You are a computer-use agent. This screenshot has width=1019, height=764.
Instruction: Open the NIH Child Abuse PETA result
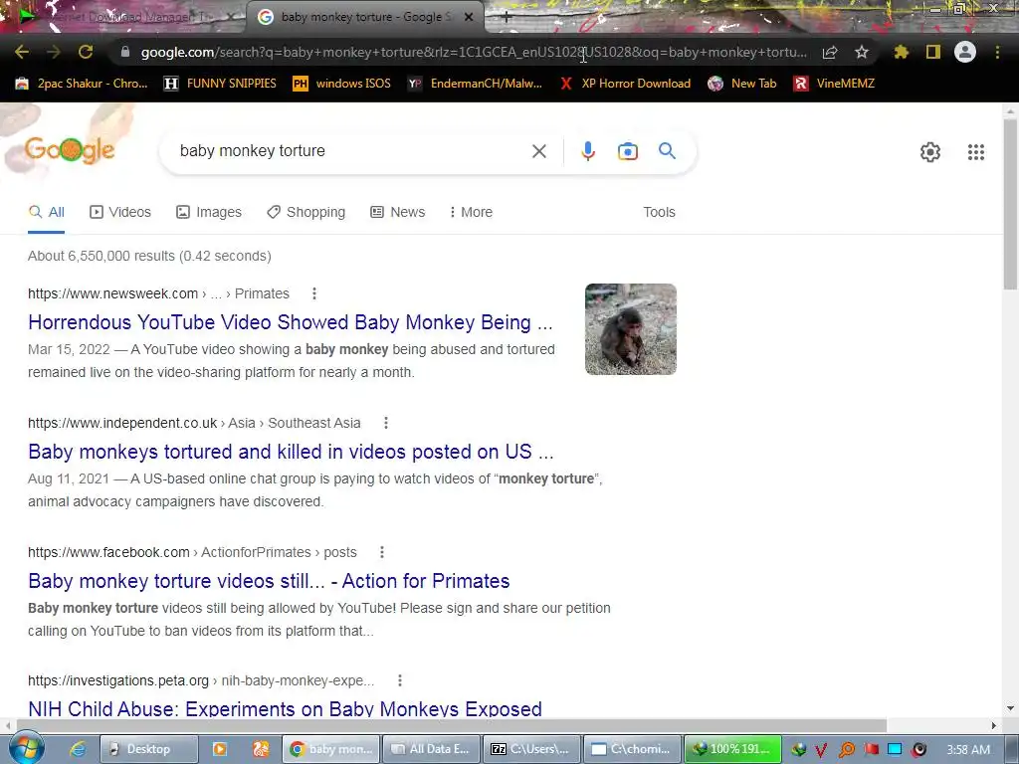coord(285,708)
